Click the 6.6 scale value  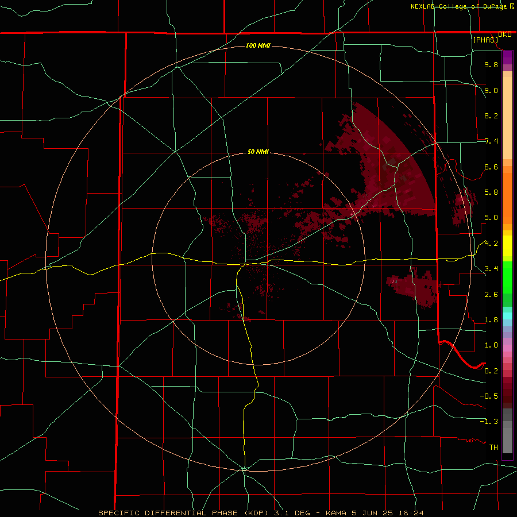(x=491, y=167)
